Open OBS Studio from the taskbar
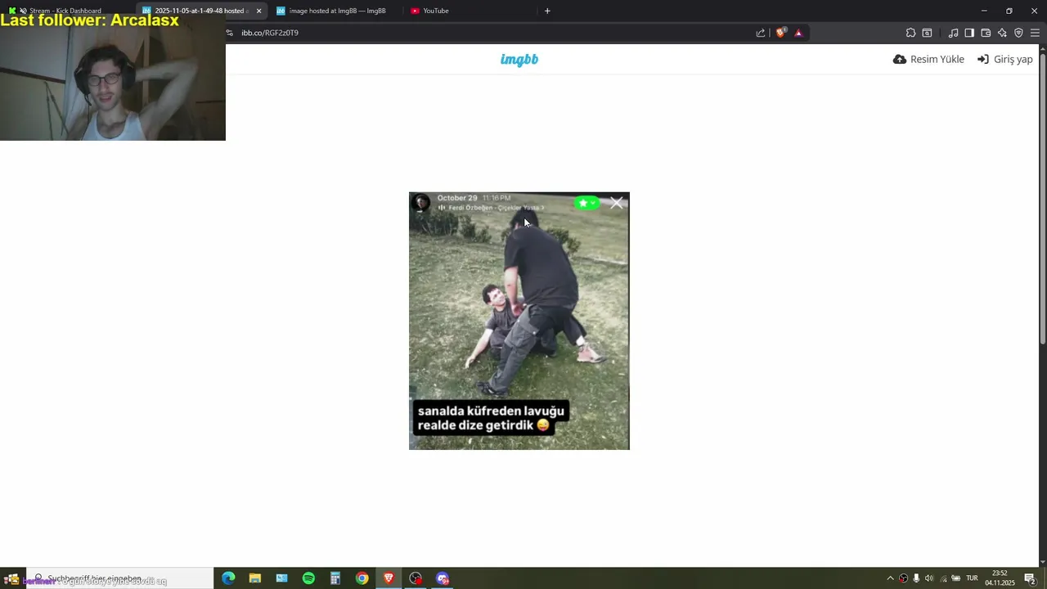 [x=416, y=578]
